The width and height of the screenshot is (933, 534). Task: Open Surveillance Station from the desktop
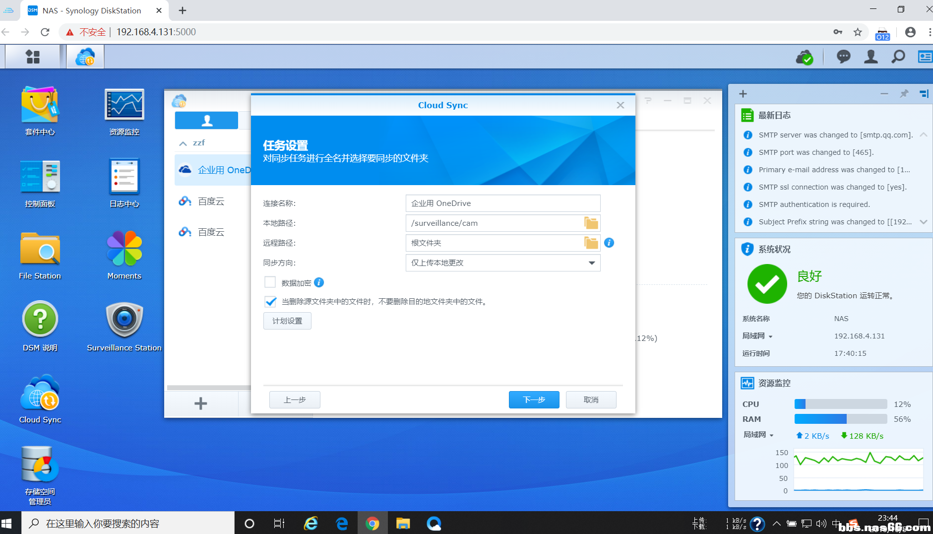click(x=124, y=321)
